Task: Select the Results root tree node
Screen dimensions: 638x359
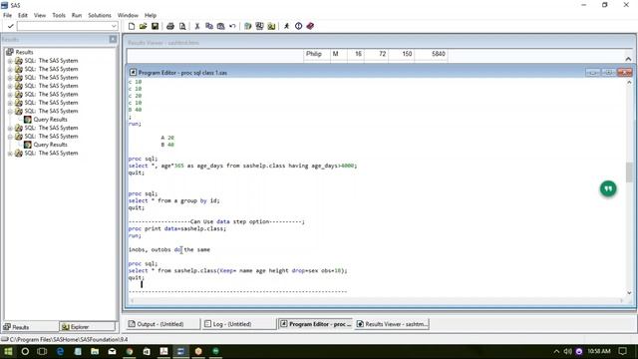Action: (24, 52)
